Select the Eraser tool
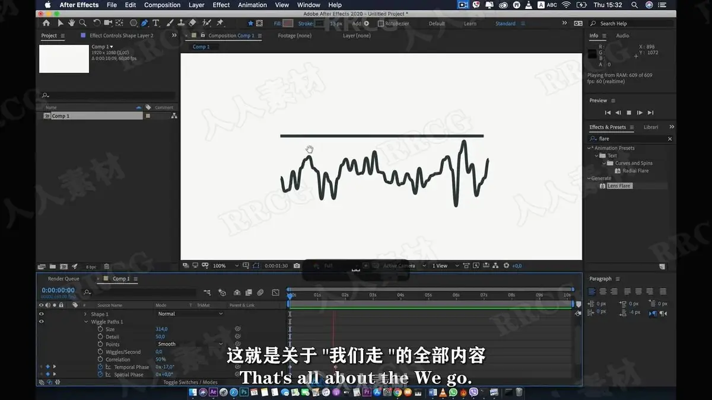 pyautogui.click(x=192, y=23)
